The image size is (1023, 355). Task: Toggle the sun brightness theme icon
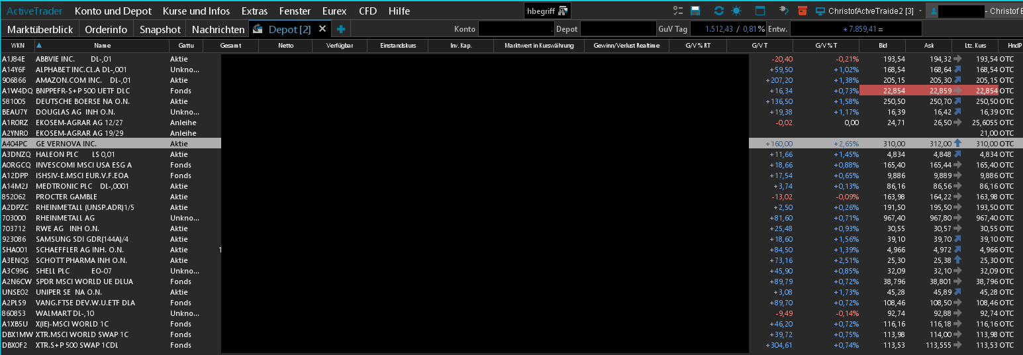[736, 11]
